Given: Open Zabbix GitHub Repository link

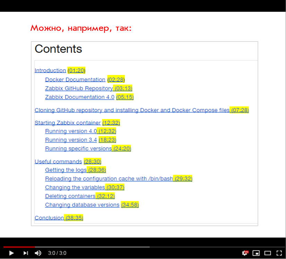Looking at the screenshot, I should (79, 88).
